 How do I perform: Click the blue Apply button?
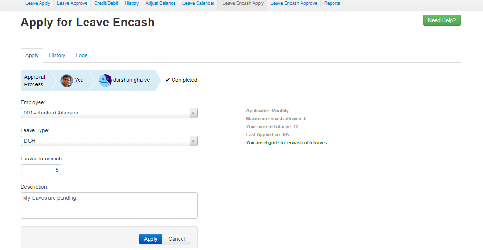point(150,239)
